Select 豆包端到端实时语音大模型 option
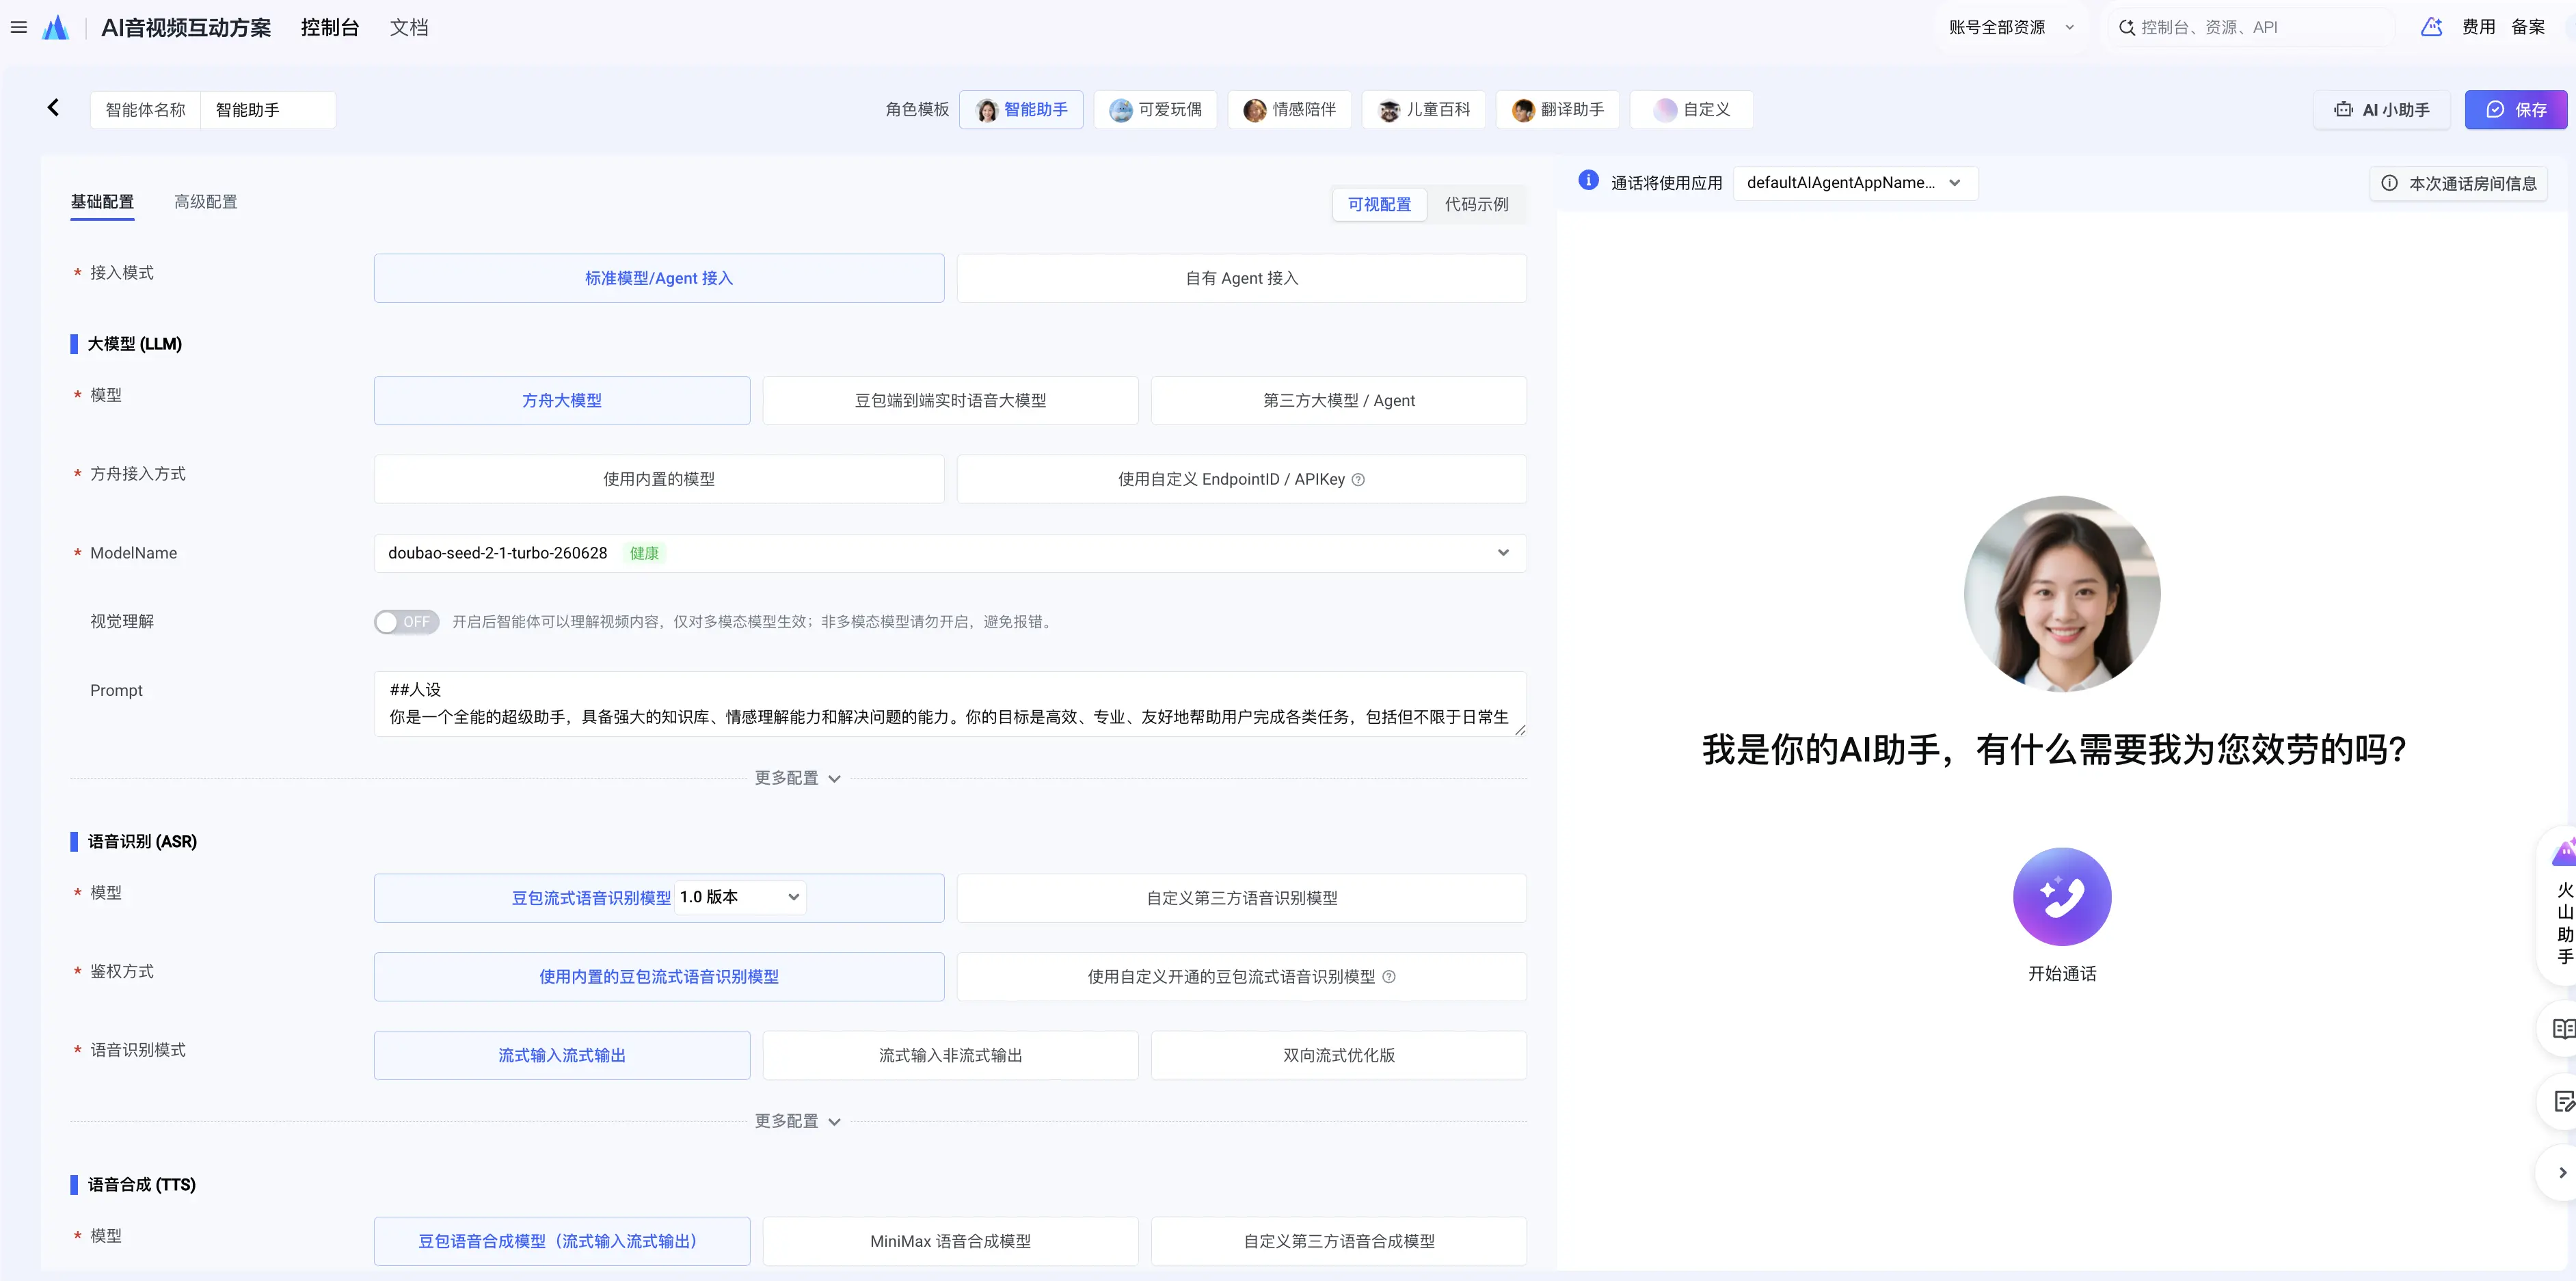The image size is (2576, 1281). (950, 400)
